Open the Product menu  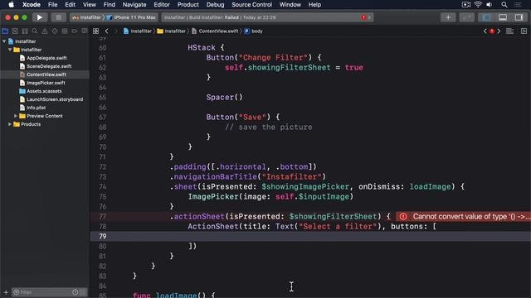point(188,5)
